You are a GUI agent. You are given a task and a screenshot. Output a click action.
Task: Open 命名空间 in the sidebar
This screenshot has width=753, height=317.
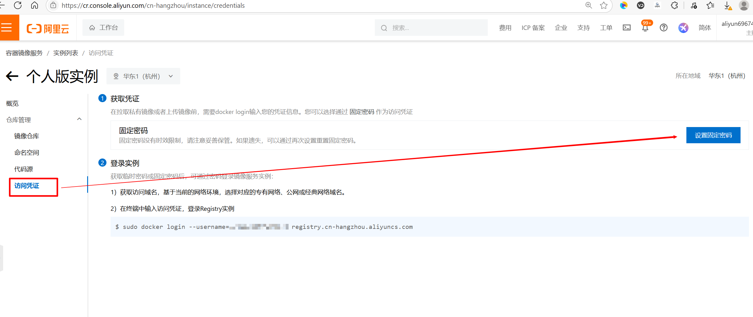coord(27,153)
